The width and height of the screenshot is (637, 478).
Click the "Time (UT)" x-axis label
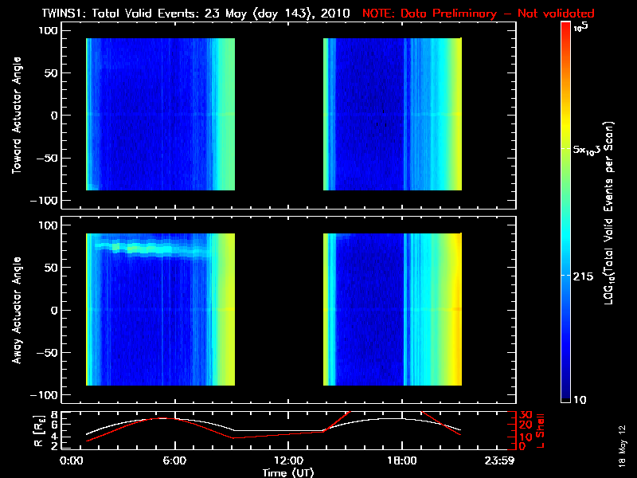click(288, 472)
